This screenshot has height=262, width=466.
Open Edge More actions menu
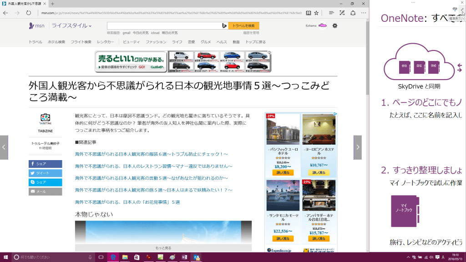coord(364,13)
